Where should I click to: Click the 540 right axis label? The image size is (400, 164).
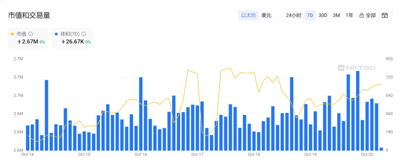click(x=389, y=95)
